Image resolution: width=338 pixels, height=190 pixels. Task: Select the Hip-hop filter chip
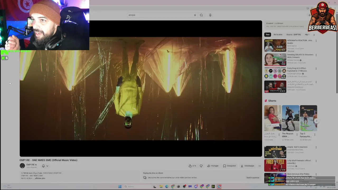[307, 35]
